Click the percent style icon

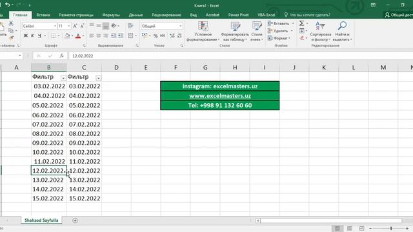coord(156,36)
